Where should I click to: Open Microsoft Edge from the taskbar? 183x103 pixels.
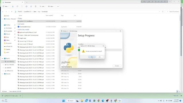point(103,101)
